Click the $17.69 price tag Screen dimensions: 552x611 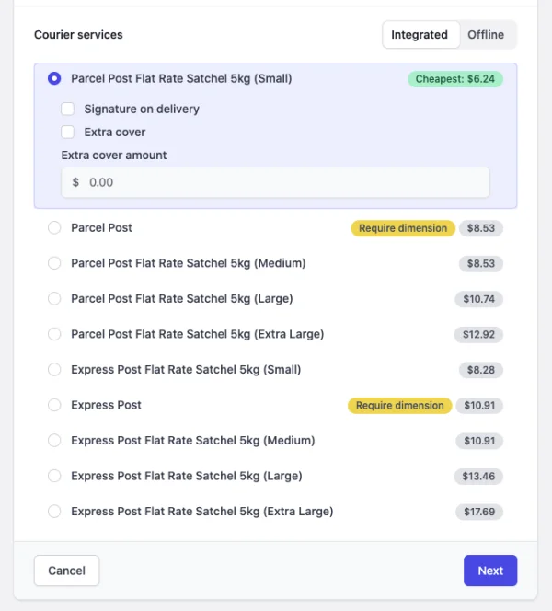(x=479, y=512)
